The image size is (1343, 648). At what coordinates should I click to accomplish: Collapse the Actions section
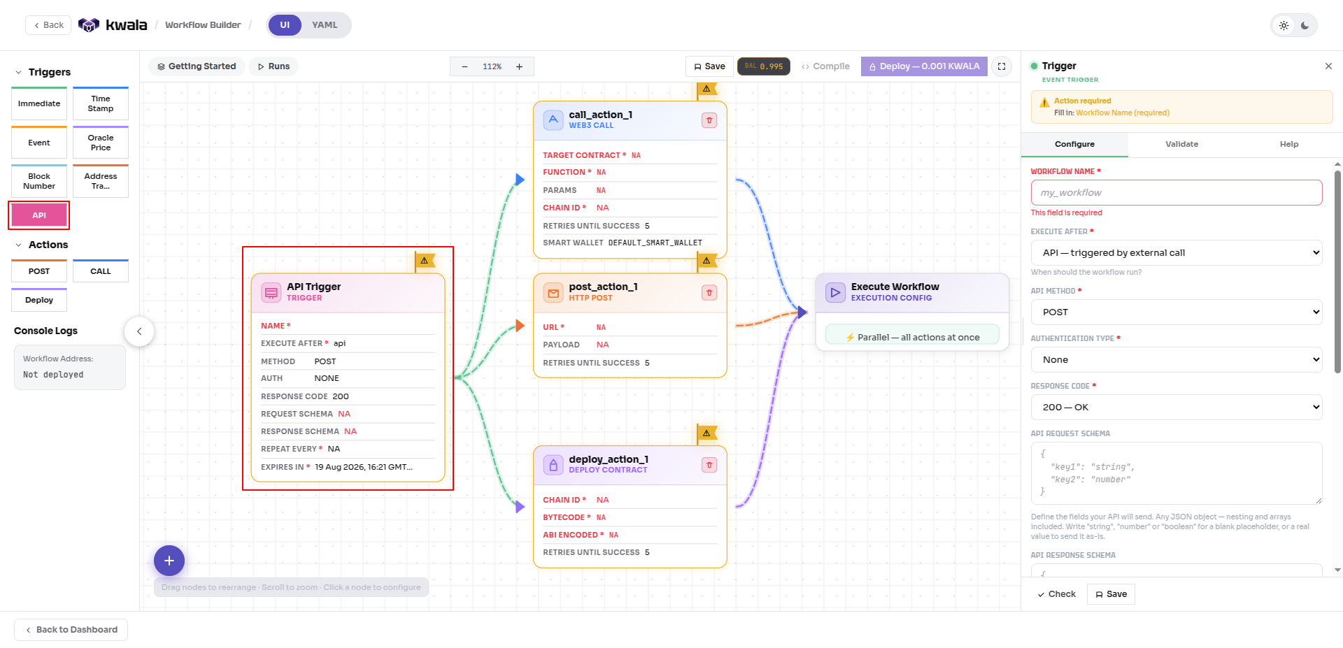[19, 245]
